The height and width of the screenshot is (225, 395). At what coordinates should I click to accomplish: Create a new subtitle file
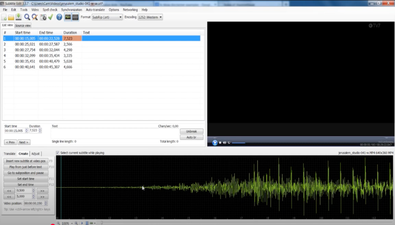pyautogui.click(x=4, y=17)
